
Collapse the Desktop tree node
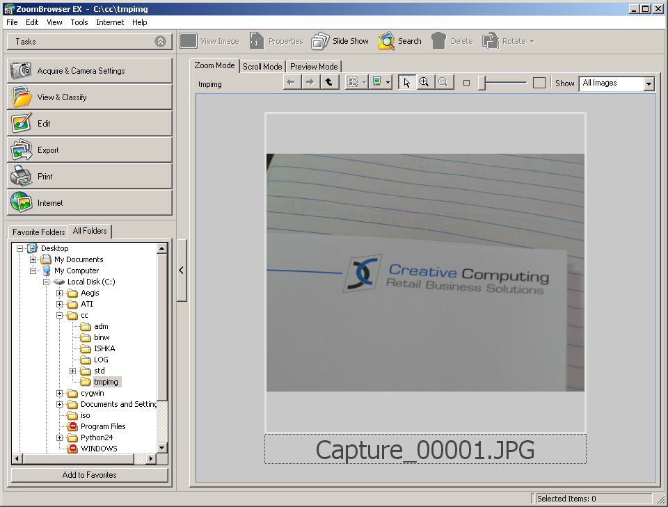click(x=19, y=248)
